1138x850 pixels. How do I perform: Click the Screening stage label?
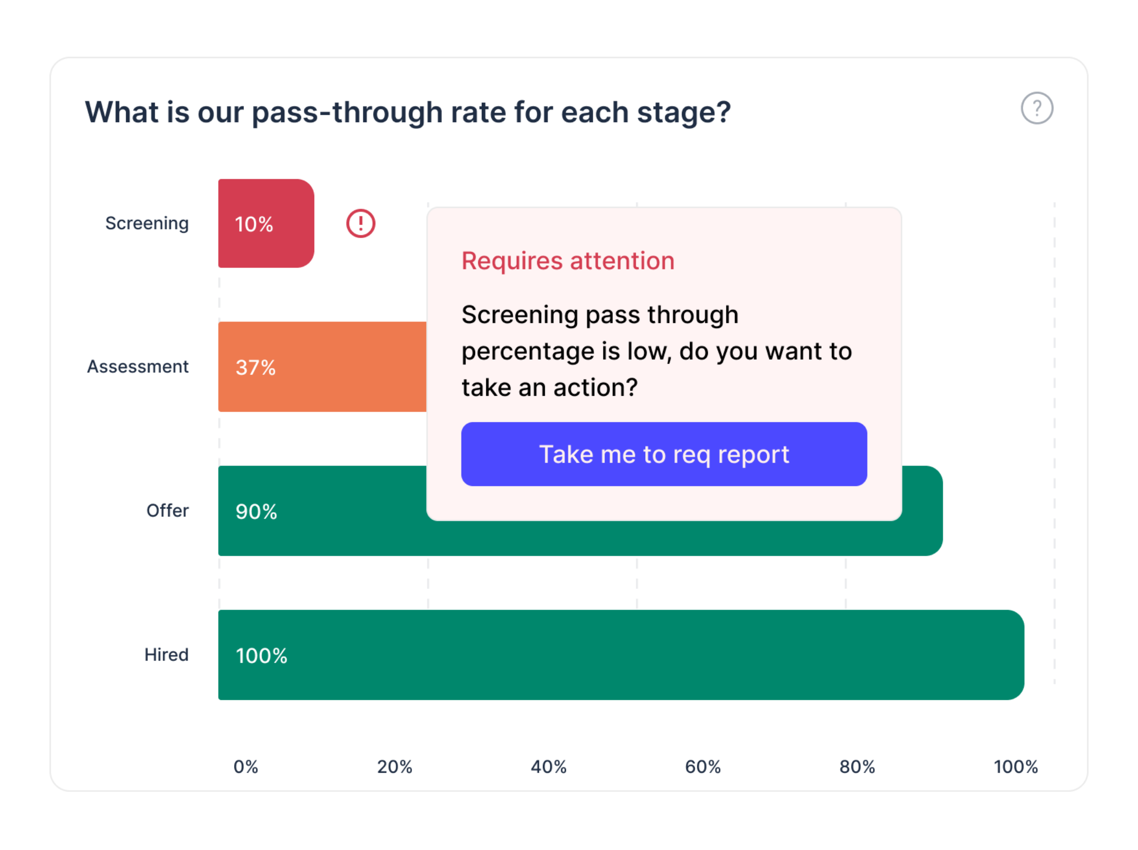147,223
